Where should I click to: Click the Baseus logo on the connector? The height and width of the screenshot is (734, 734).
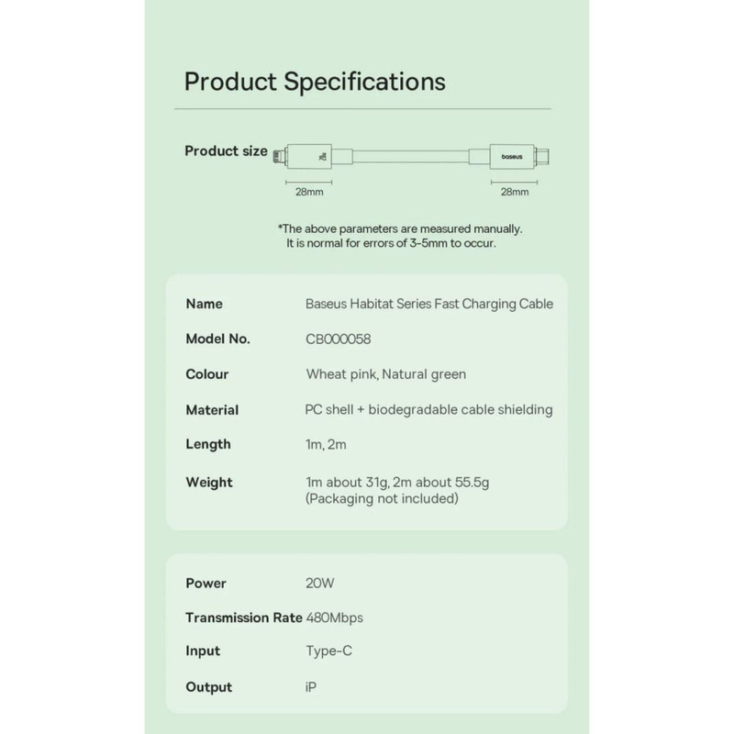(x=512, y=157)
